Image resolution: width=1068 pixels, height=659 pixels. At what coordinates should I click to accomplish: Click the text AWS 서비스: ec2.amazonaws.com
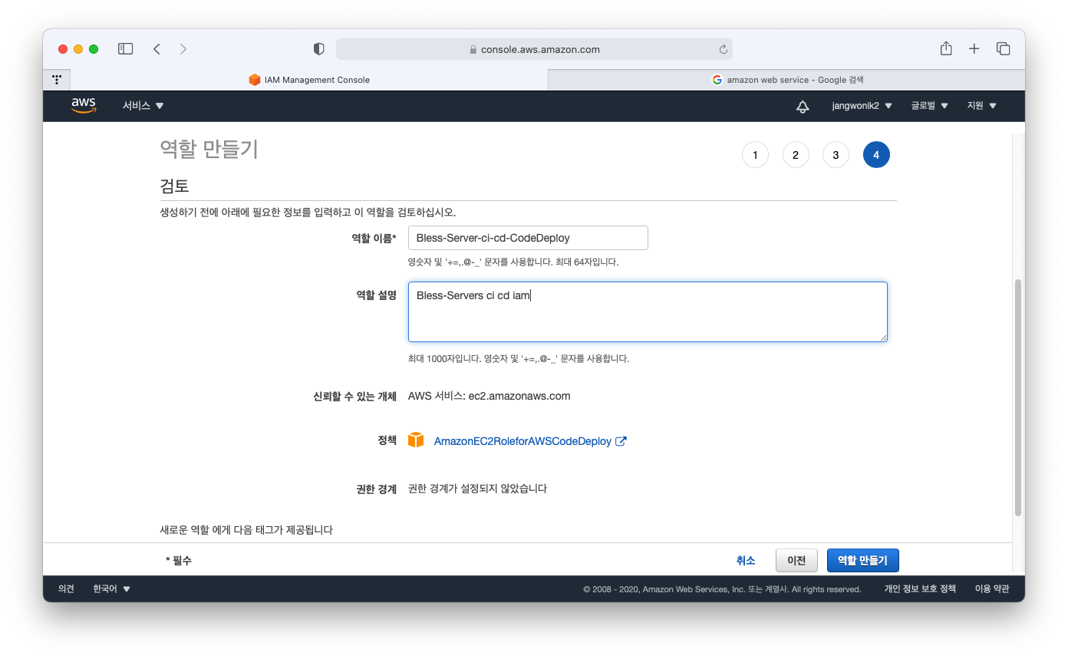pyautogui.click(x=489, y=397)
